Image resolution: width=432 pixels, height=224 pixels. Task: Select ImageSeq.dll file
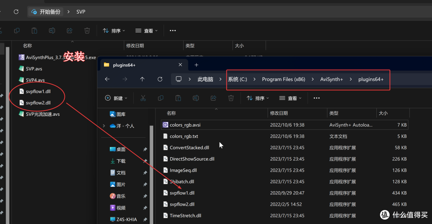[284, 170]
